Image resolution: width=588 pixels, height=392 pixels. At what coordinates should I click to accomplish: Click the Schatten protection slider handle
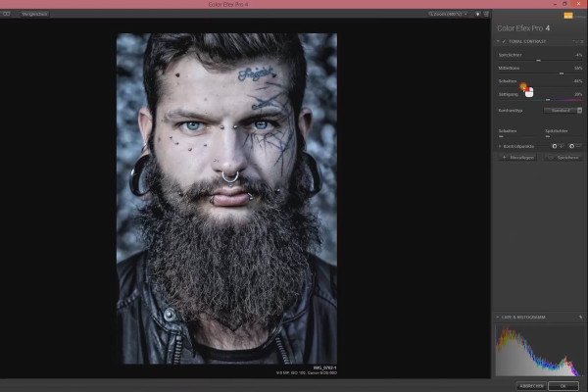pos(501,136)
